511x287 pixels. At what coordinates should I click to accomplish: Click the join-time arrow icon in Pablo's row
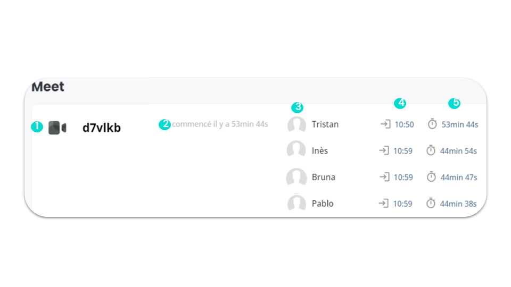coord(384,204)
